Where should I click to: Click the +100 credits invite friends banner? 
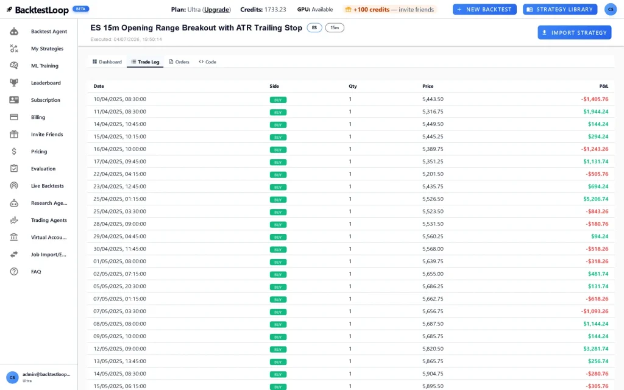(x=389, y=10)
